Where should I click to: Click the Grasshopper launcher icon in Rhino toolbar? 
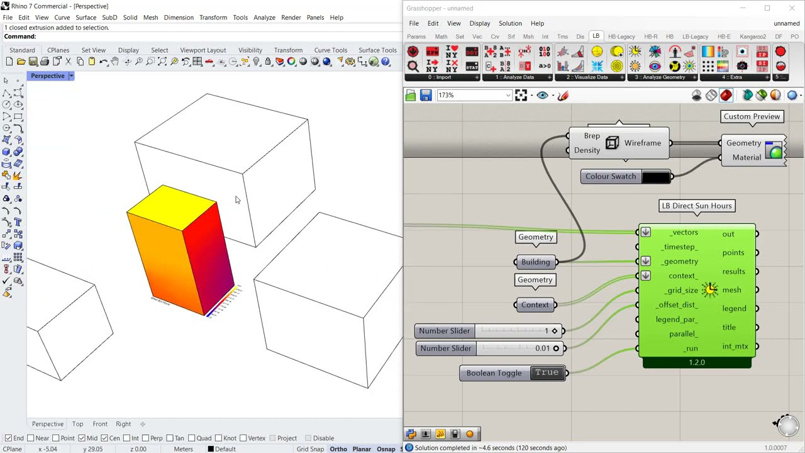click(374, 62)
